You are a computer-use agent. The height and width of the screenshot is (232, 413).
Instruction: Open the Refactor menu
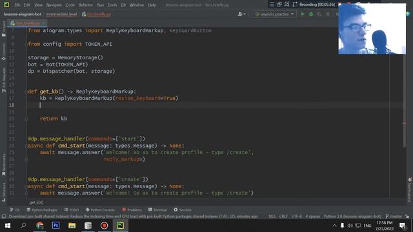click(86, 5)
